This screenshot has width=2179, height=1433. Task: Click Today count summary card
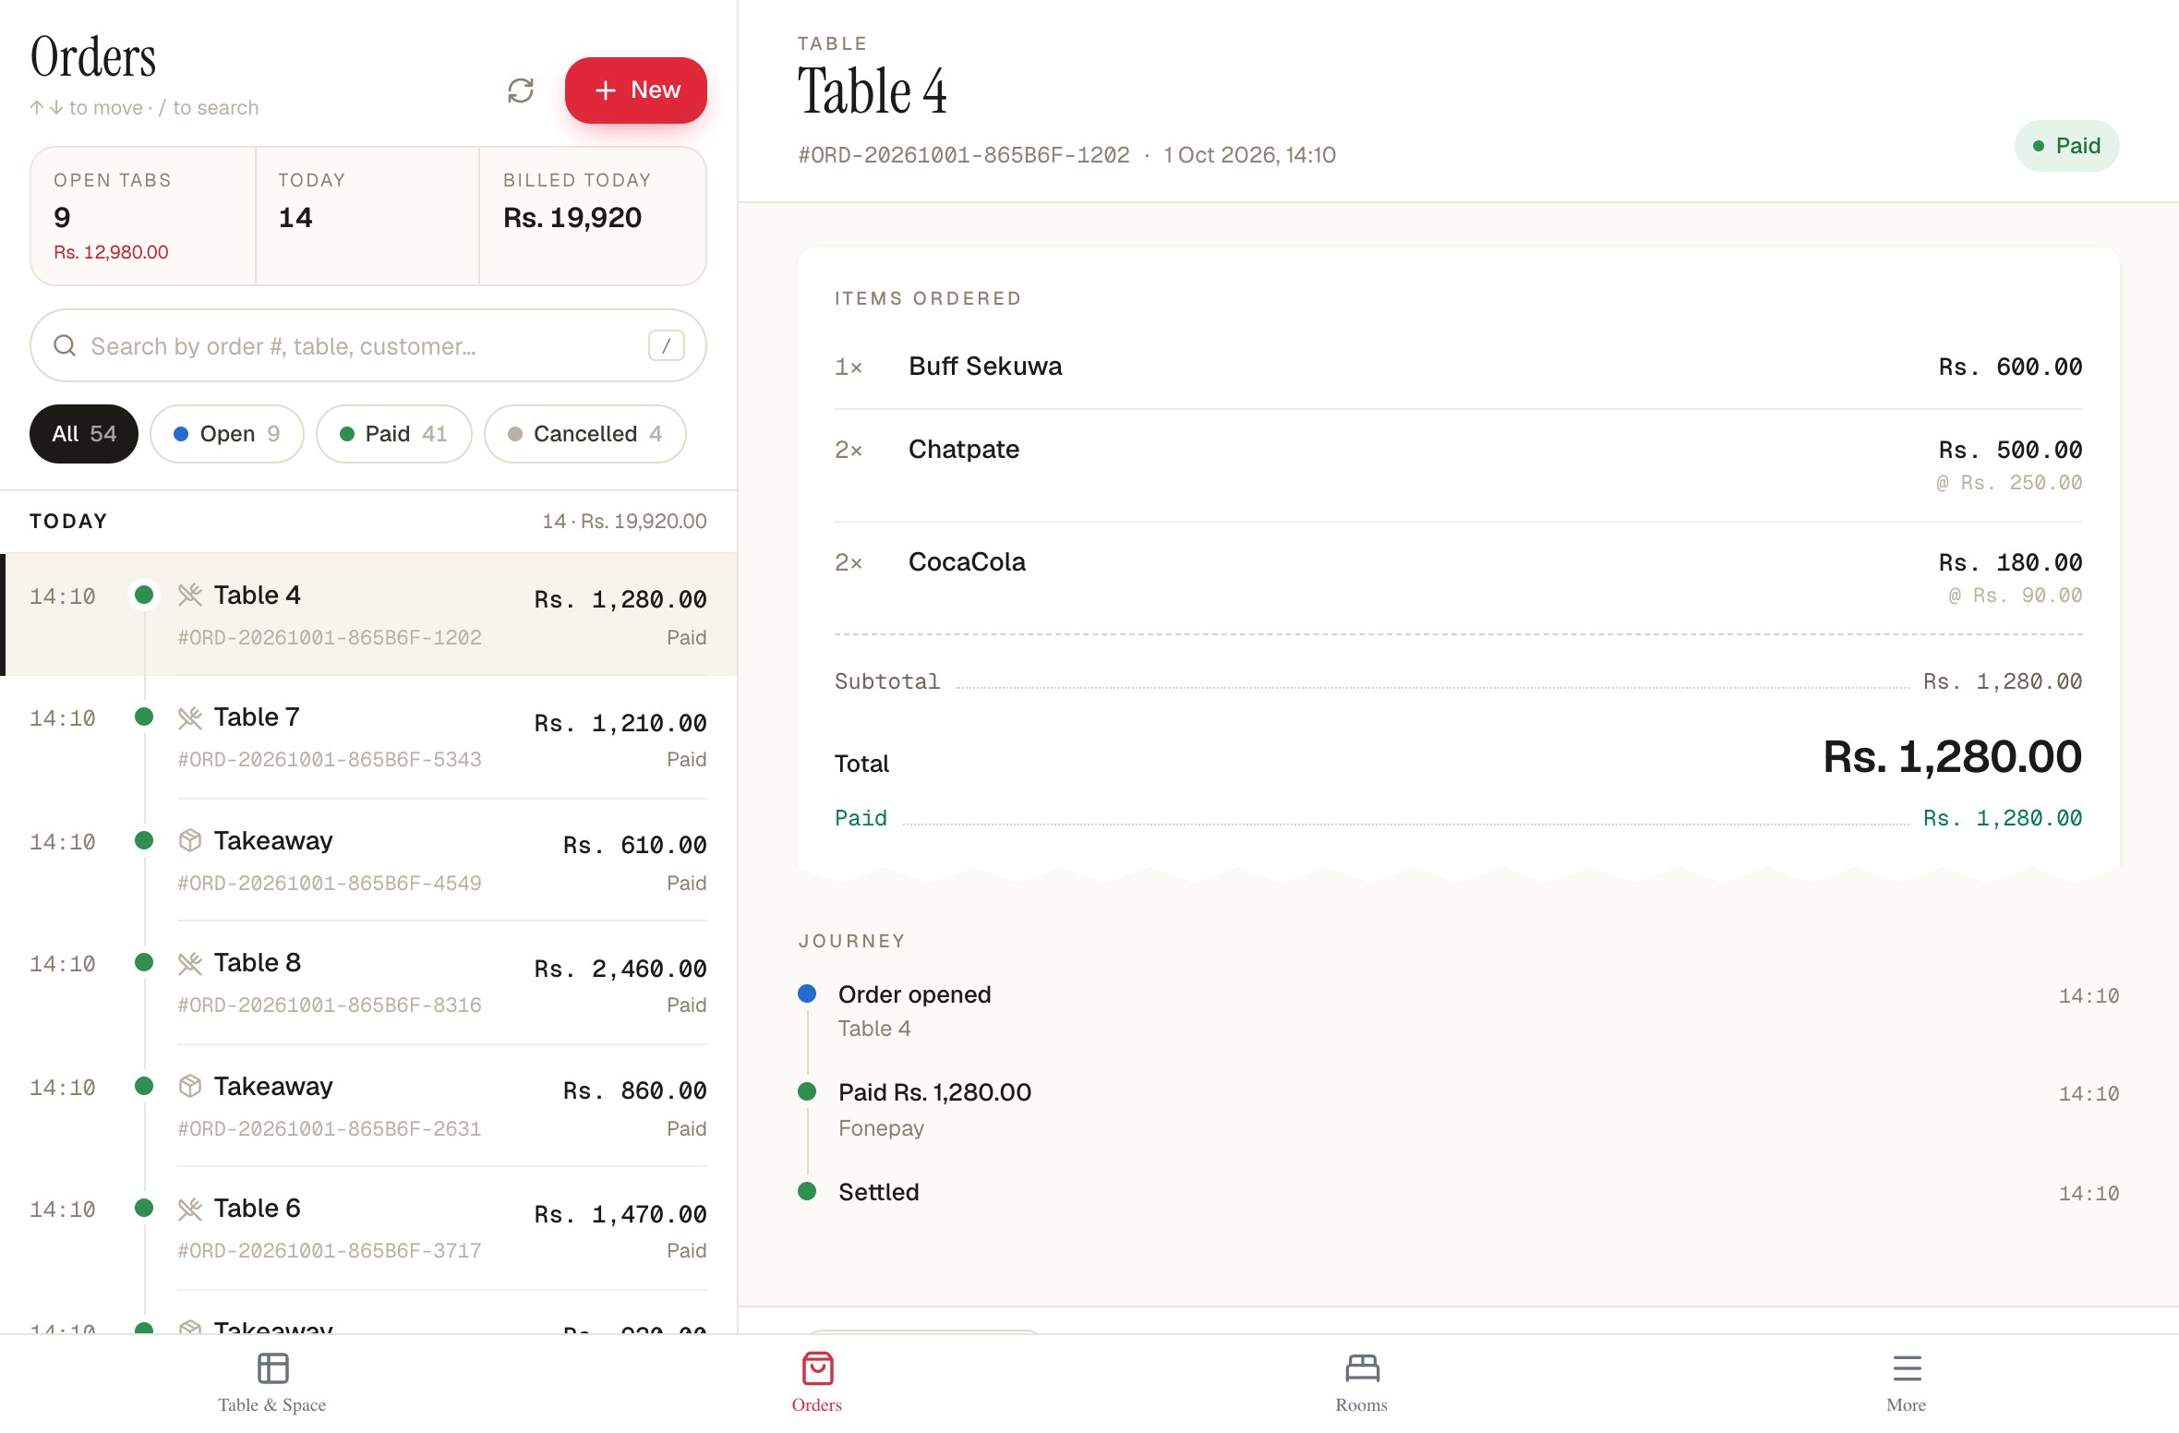[367, 216]
